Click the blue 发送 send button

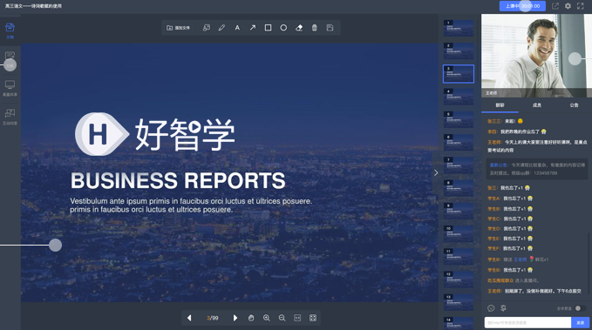tap(581, 322)
